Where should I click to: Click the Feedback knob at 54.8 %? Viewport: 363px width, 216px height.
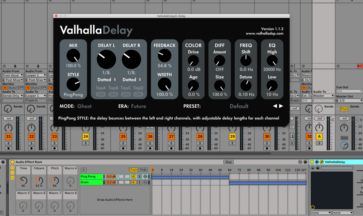pos(164,55)
